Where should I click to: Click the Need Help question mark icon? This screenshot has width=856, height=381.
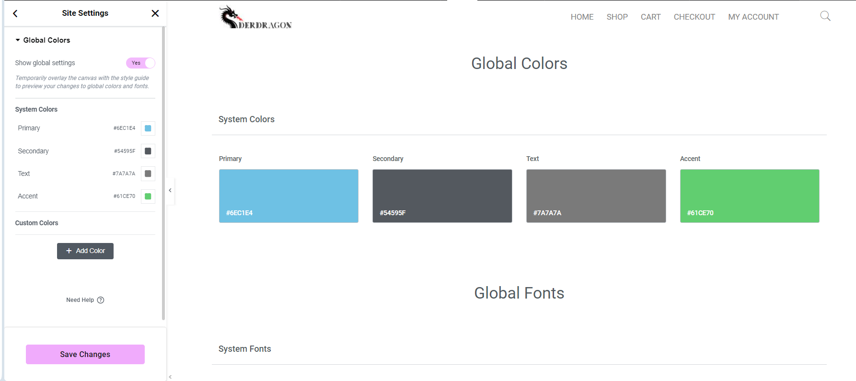tap(101, 300)
